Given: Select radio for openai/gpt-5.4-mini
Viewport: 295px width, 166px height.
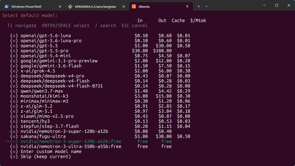Looking at the screenshot, I should pyautogui.click(x=14, y=56).
